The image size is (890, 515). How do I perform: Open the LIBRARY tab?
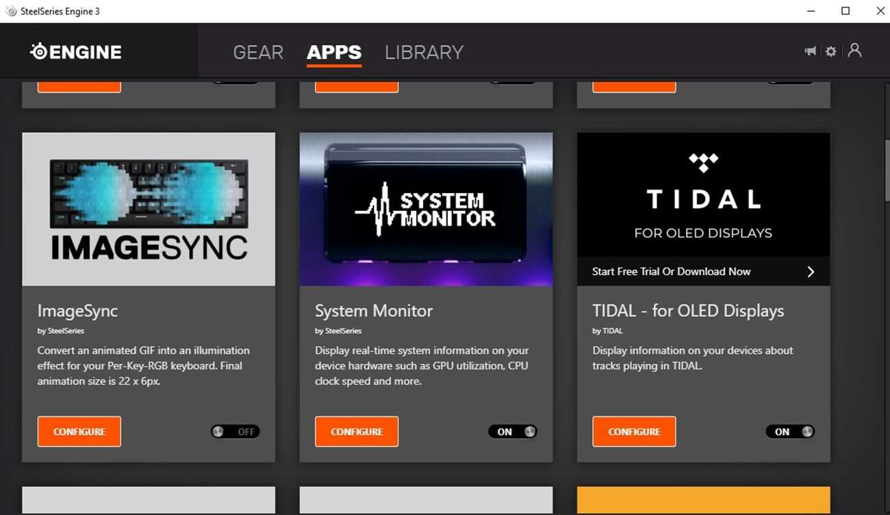[424, 53]
